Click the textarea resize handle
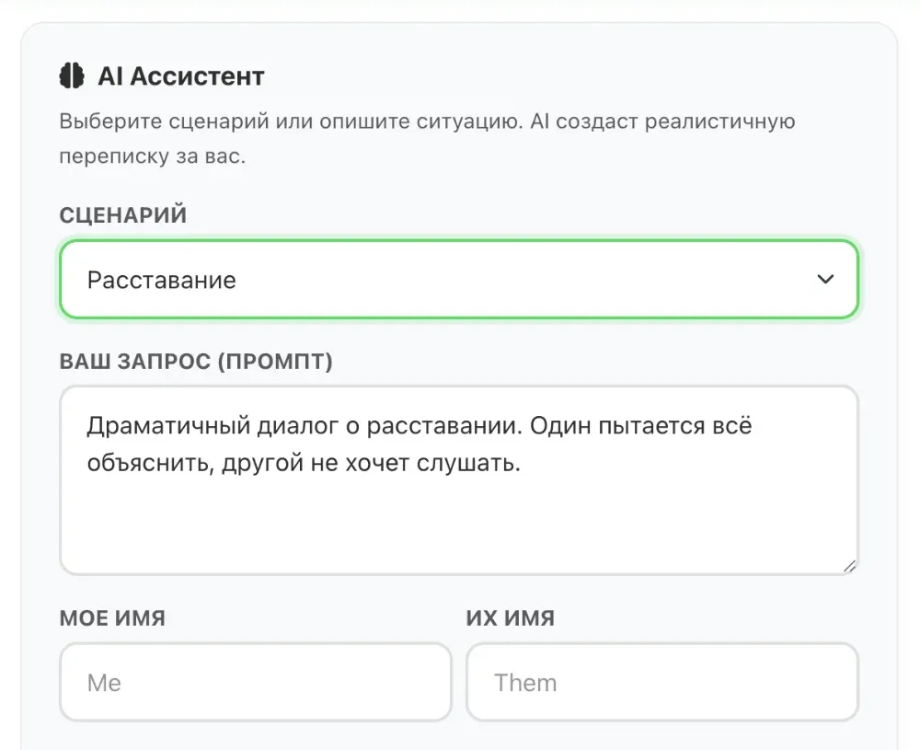The image size is (920, 750). click(848, 565)
